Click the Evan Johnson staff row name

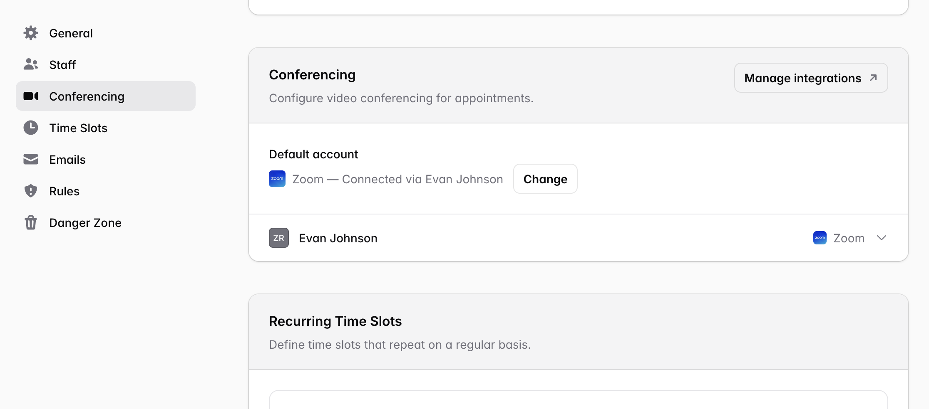click(x=338, y=238)
